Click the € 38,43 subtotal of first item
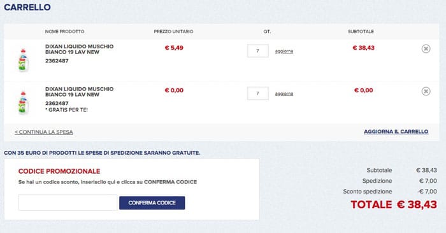 [364, 48]
